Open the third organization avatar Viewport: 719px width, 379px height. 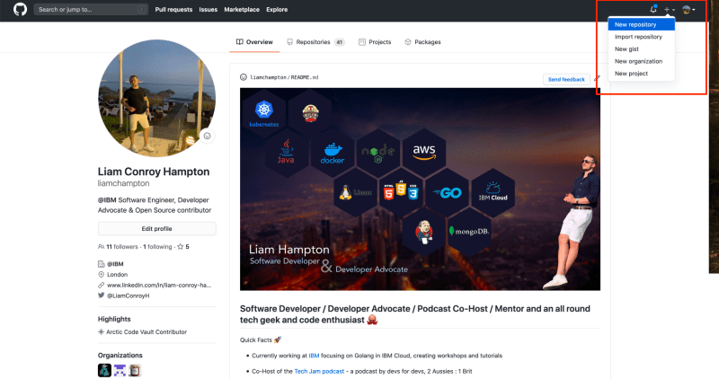click(135, 370)
